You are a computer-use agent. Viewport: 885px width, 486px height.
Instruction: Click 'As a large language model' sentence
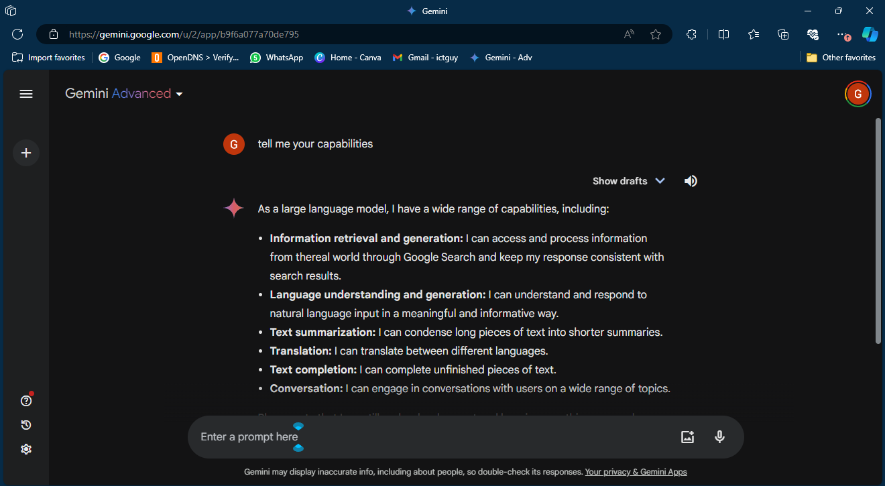pos(433,208)
